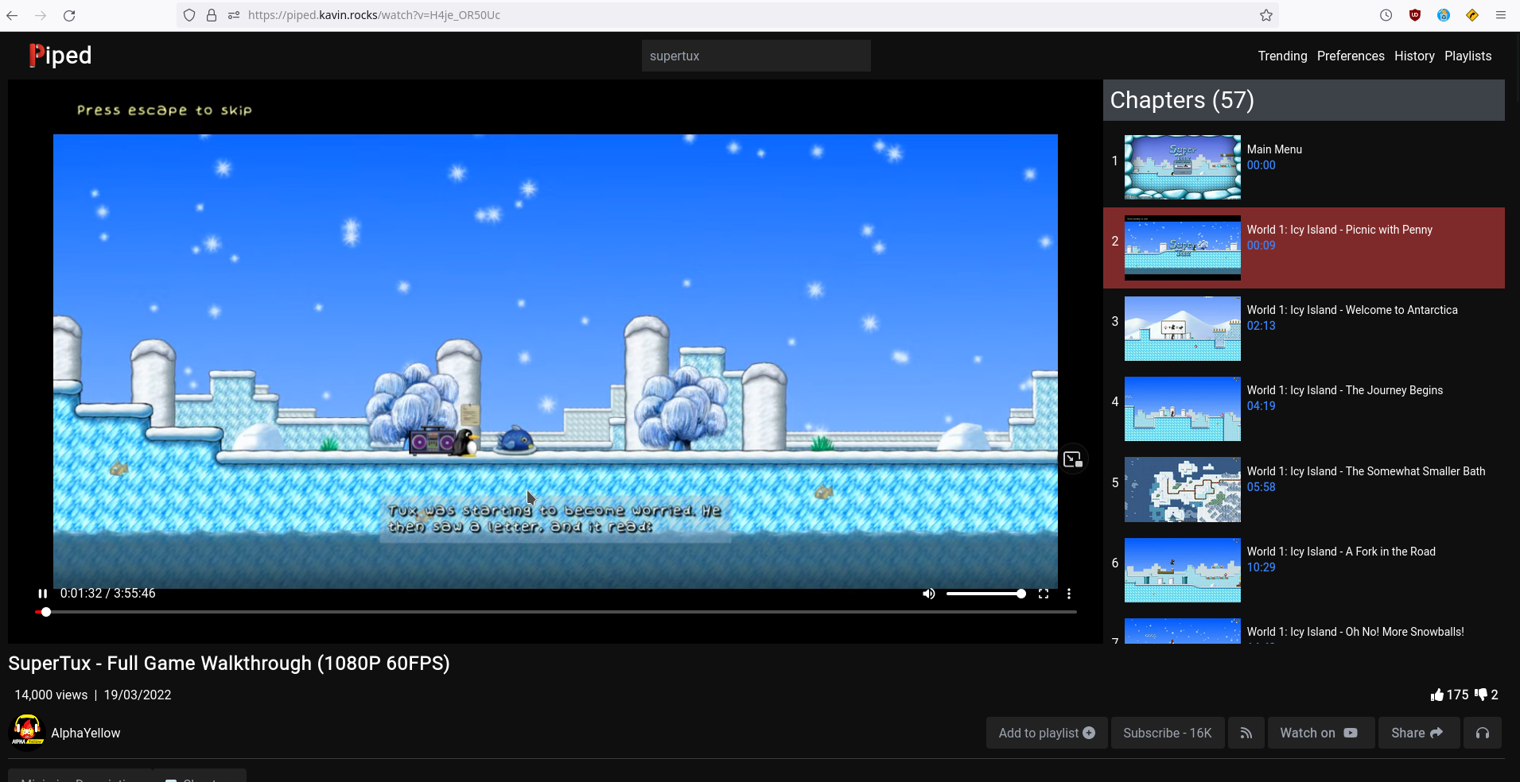This screenshot has width=1520, height=782.
Task: Open the Trending page
Action: coord(1282,56)
